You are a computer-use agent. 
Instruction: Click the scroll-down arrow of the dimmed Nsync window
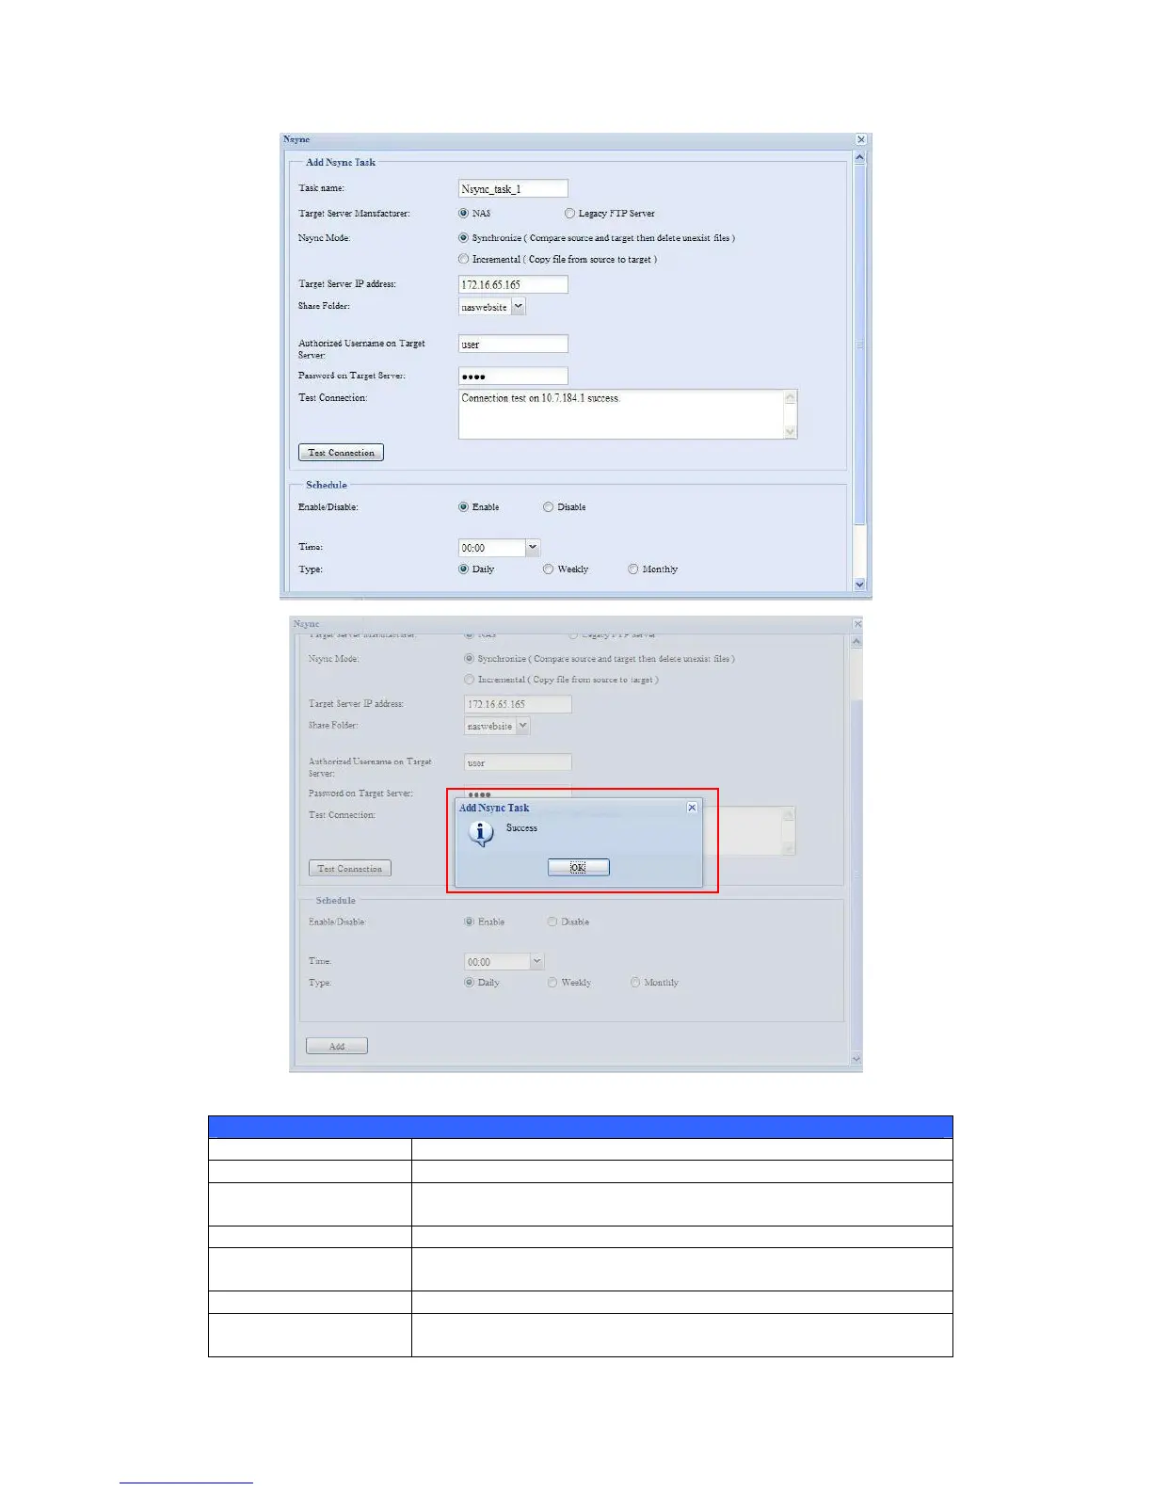(x=856, y=1059)
